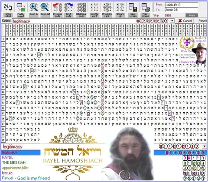Click the Print screen icon
The width and height of the screenshot is (208, 182).
[146, 7]
